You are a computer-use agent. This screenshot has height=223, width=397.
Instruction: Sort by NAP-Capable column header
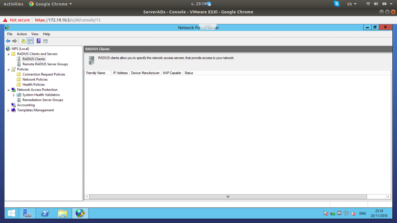pyautogui.click(x=172, y=73)
